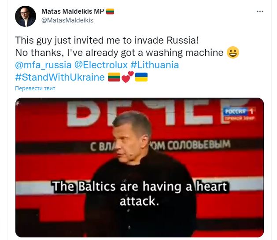The width and height of the screenshot is (277, 240).
Task: Open the #Lithuania hashtag
Action: [x=155, y=65]
